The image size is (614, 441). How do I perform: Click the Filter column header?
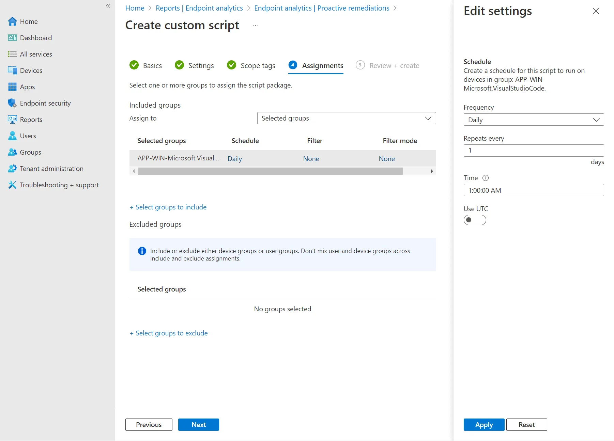click(x=314, y=141)
